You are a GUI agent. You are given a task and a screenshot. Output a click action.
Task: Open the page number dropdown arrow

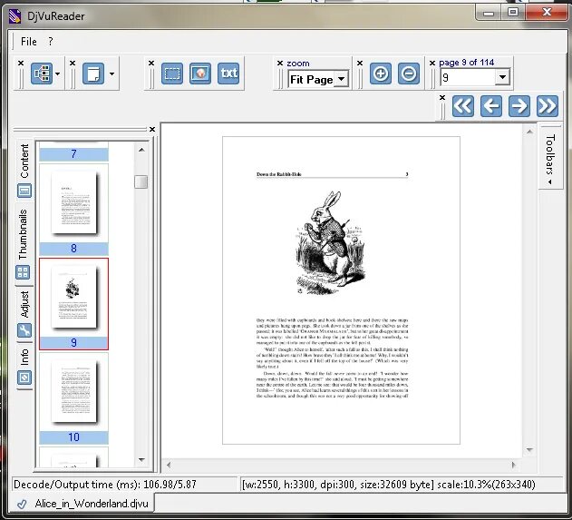pyautogui.click(x=502, y=77)
